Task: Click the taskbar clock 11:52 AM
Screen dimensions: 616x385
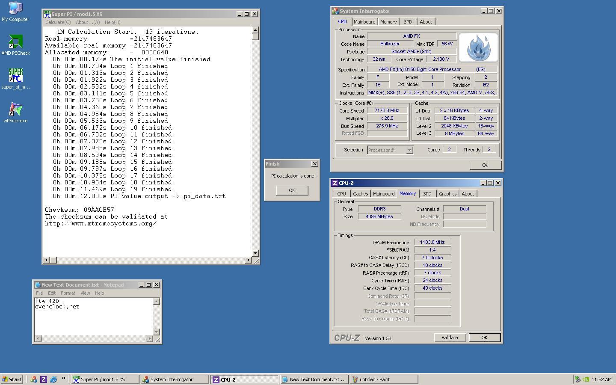Action: (602, 379)
